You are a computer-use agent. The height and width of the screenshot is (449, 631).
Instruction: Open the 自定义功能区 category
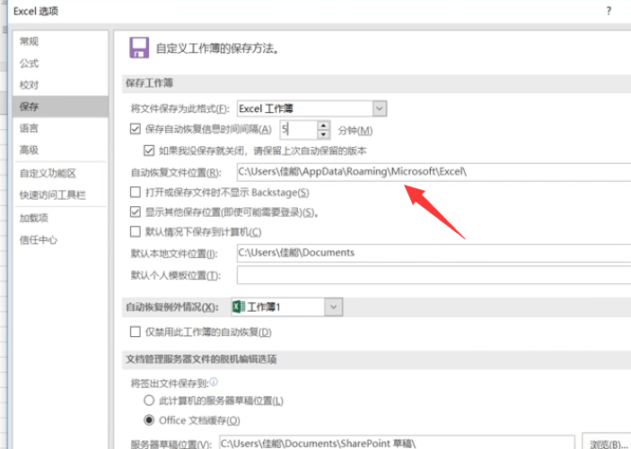click(x=48, y=173)
